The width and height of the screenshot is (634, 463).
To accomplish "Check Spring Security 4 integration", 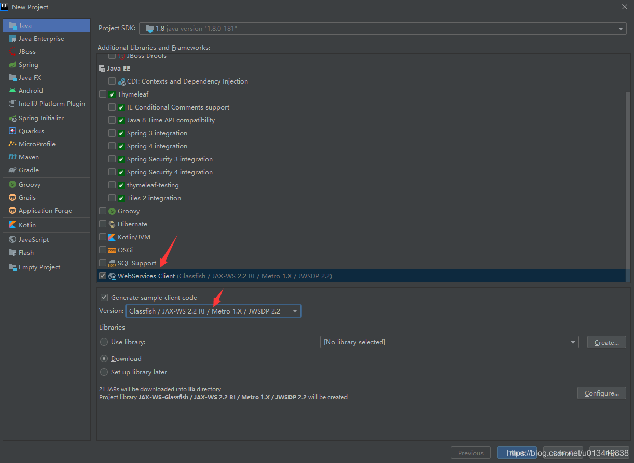I will pyautogui.click(x=112, y=172).
